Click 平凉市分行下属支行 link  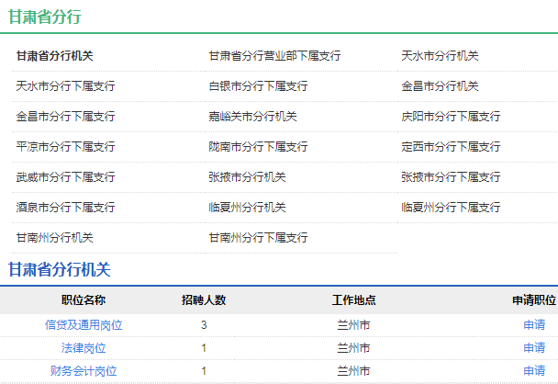coord(65,147)
